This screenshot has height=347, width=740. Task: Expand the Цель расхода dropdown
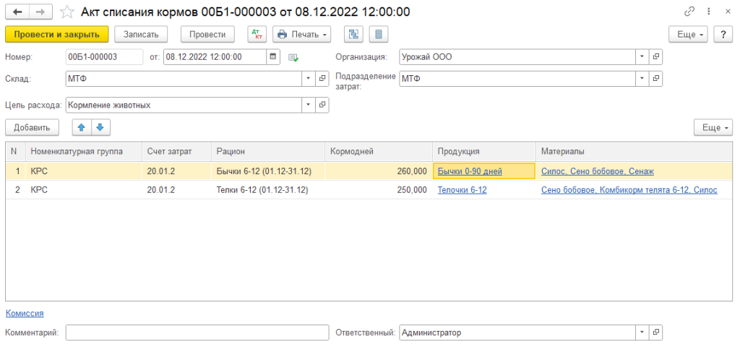[308, 105]
